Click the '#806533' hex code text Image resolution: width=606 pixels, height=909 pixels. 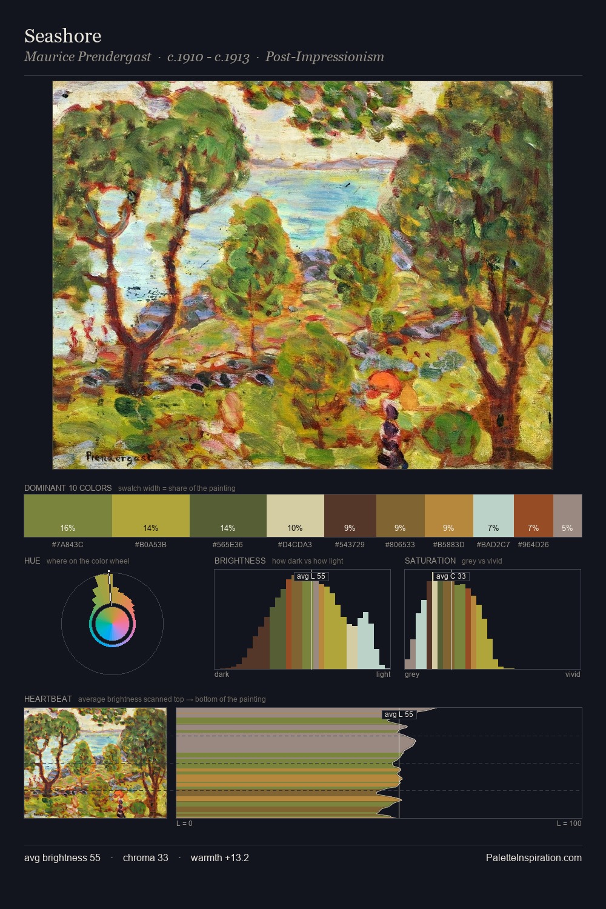tap(401, 545)
